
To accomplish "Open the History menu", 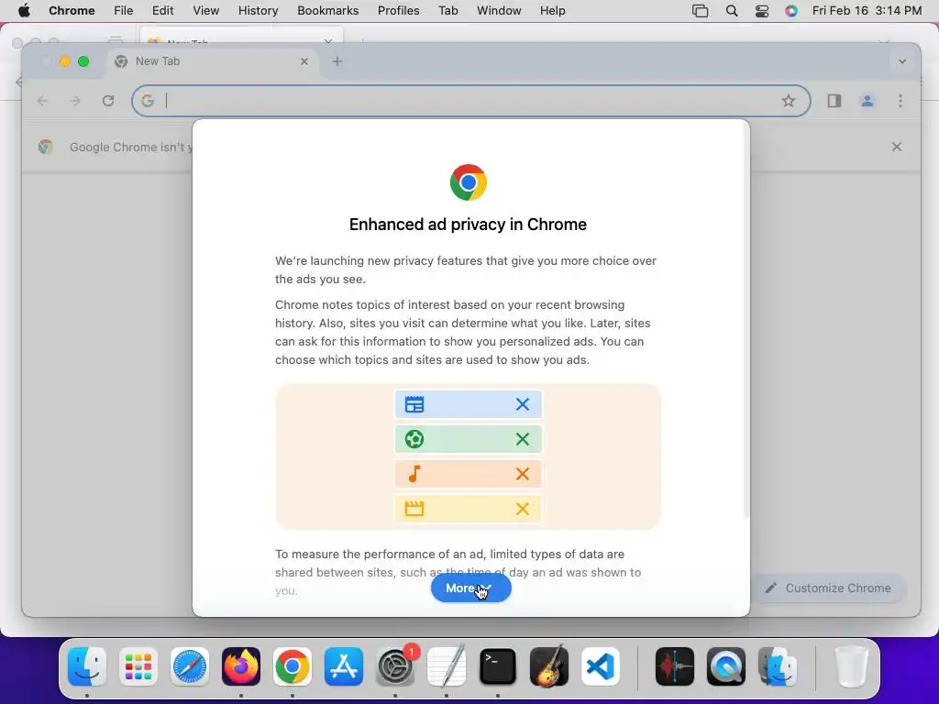I will tap(258, 11).
